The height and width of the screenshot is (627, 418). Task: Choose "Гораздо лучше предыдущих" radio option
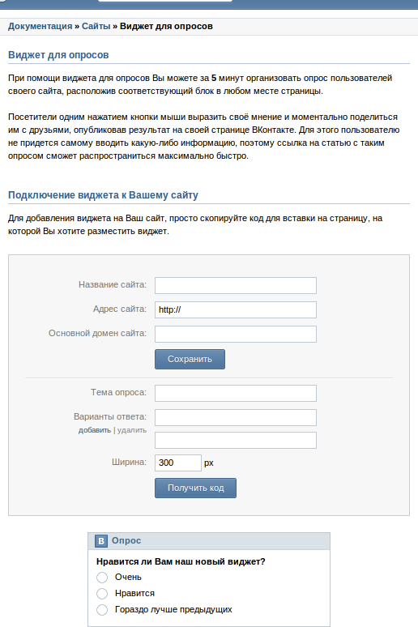tap(102, 610)
